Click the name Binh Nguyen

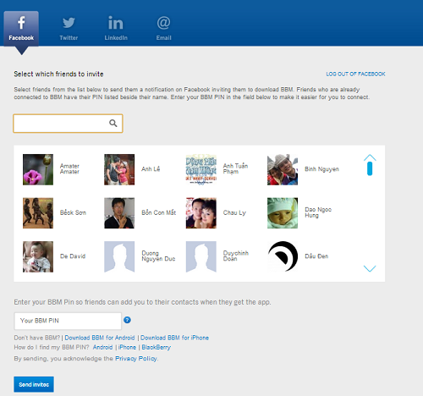321,169
